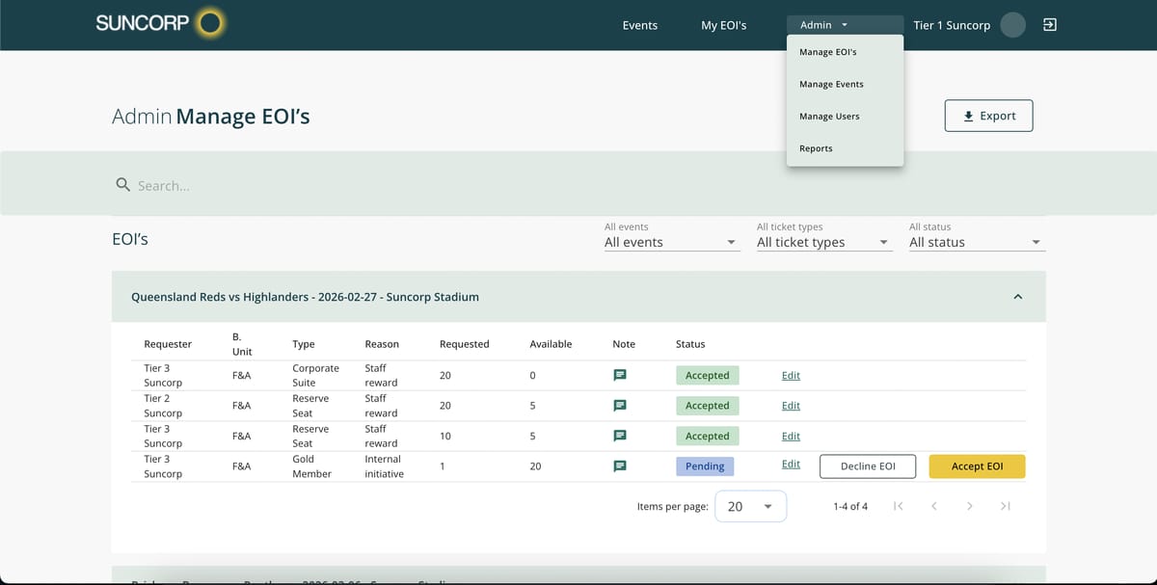The height and width of the screenshot is (585, 1157).
Task: Click 'Gold Member' type cell
Action: [x=311, y=466]
